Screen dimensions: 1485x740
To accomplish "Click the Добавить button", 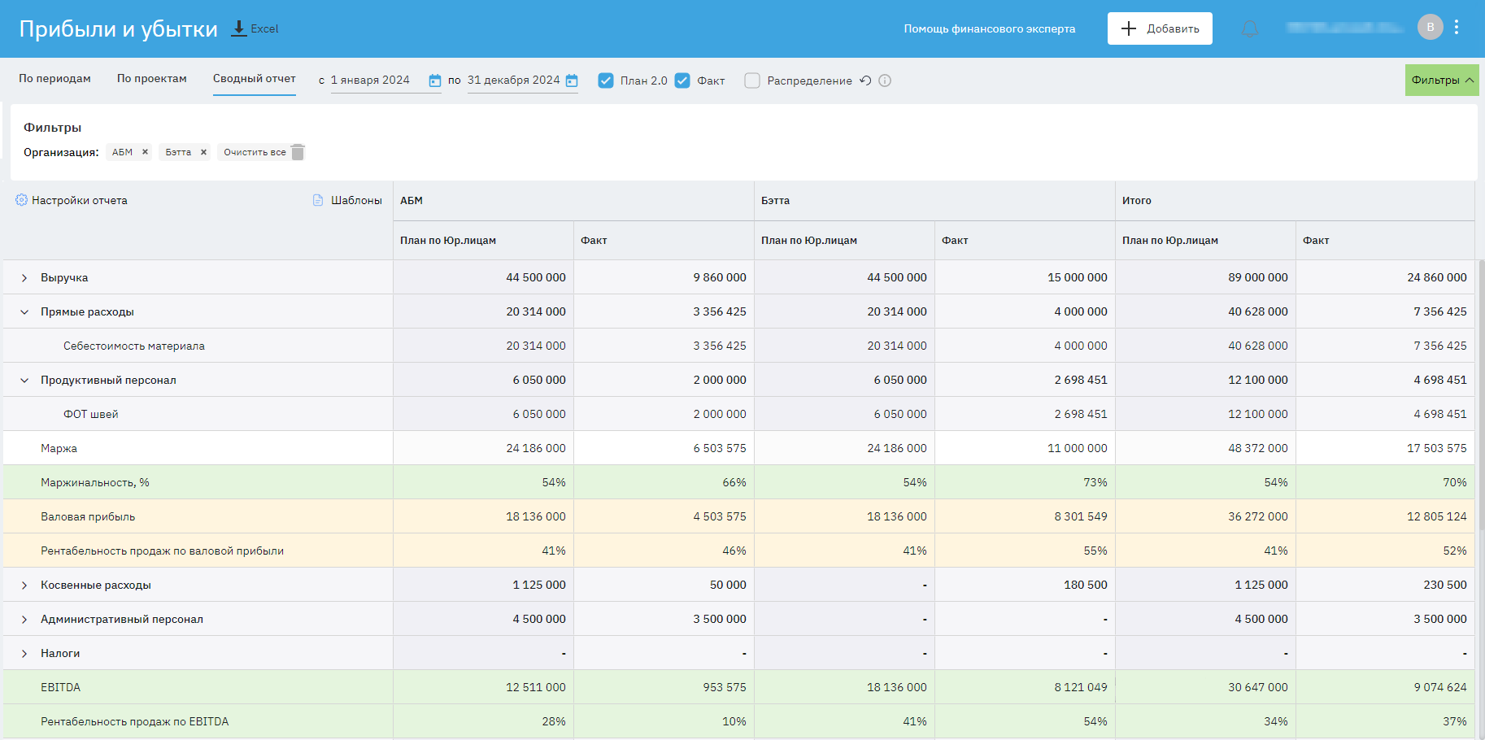I will click(1159, 28).
